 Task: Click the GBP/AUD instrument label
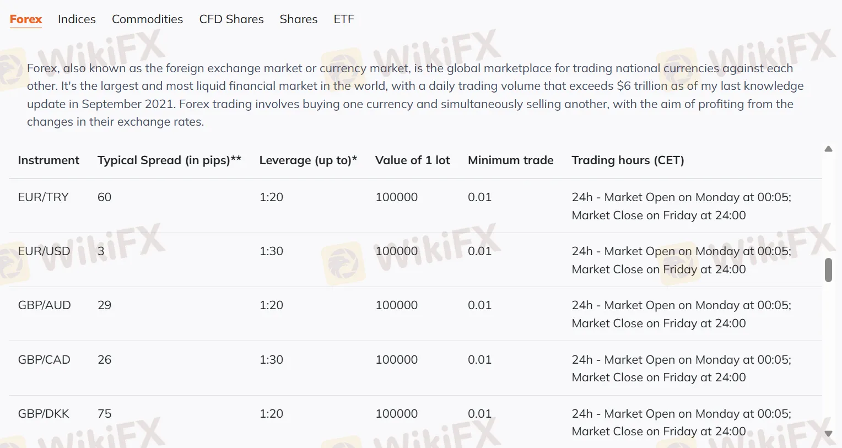point(44,305)
